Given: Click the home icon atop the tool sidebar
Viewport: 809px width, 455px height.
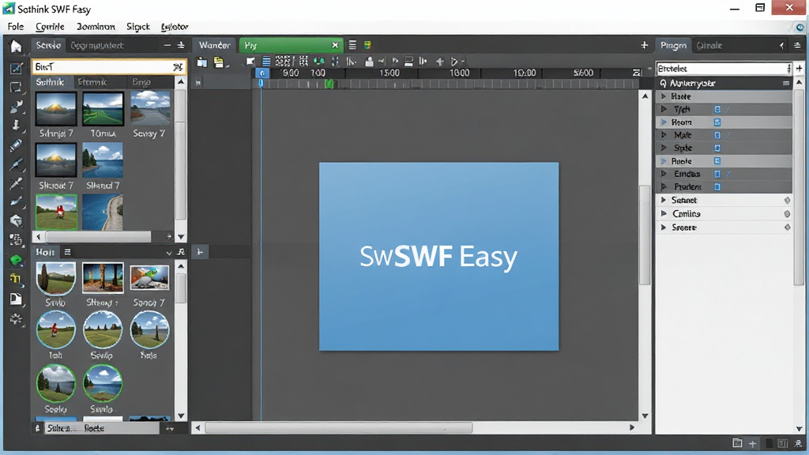Looking at the screenshot, I should [16, 47].
